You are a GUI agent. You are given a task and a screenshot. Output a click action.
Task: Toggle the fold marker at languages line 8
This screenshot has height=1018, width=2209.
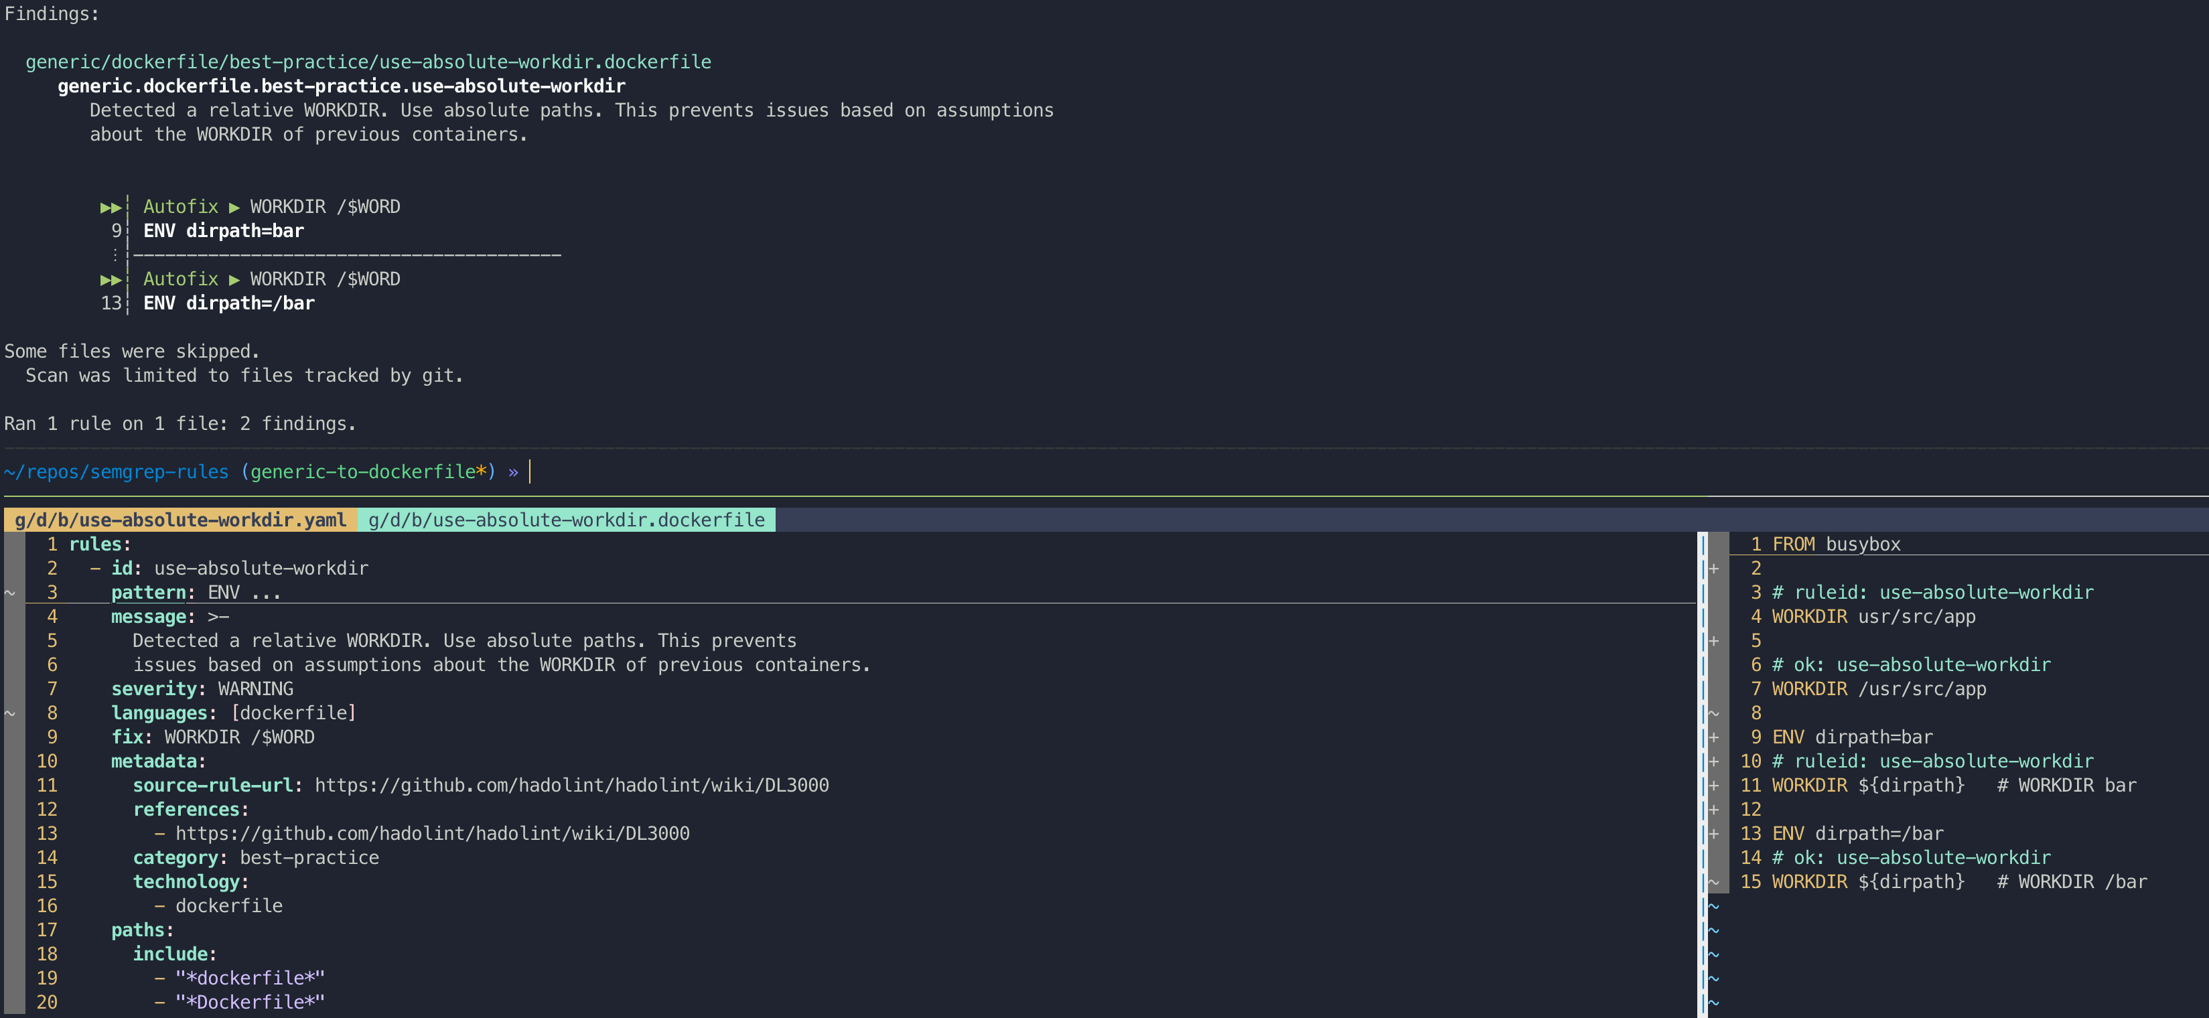pyautogui.click(x=9, y=712)
